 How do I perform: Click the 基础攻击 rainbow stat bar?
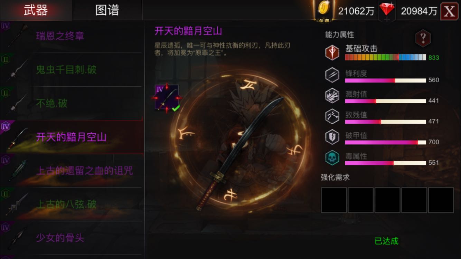pyautogui.click(x=386, y=57)
